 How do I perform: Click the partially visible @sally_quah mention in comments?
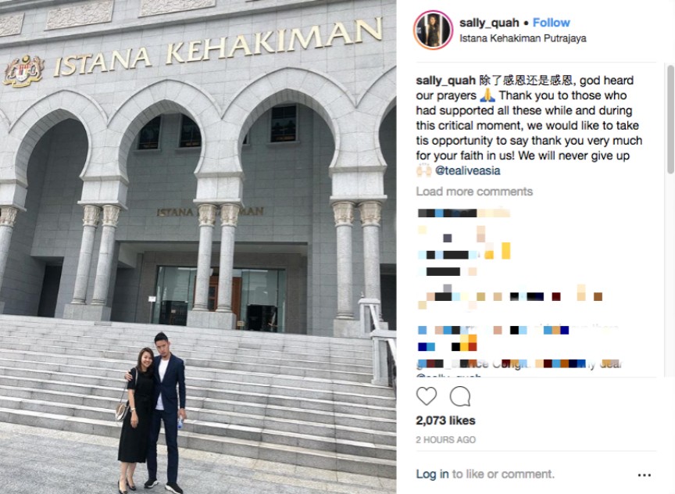click(448, 375)
